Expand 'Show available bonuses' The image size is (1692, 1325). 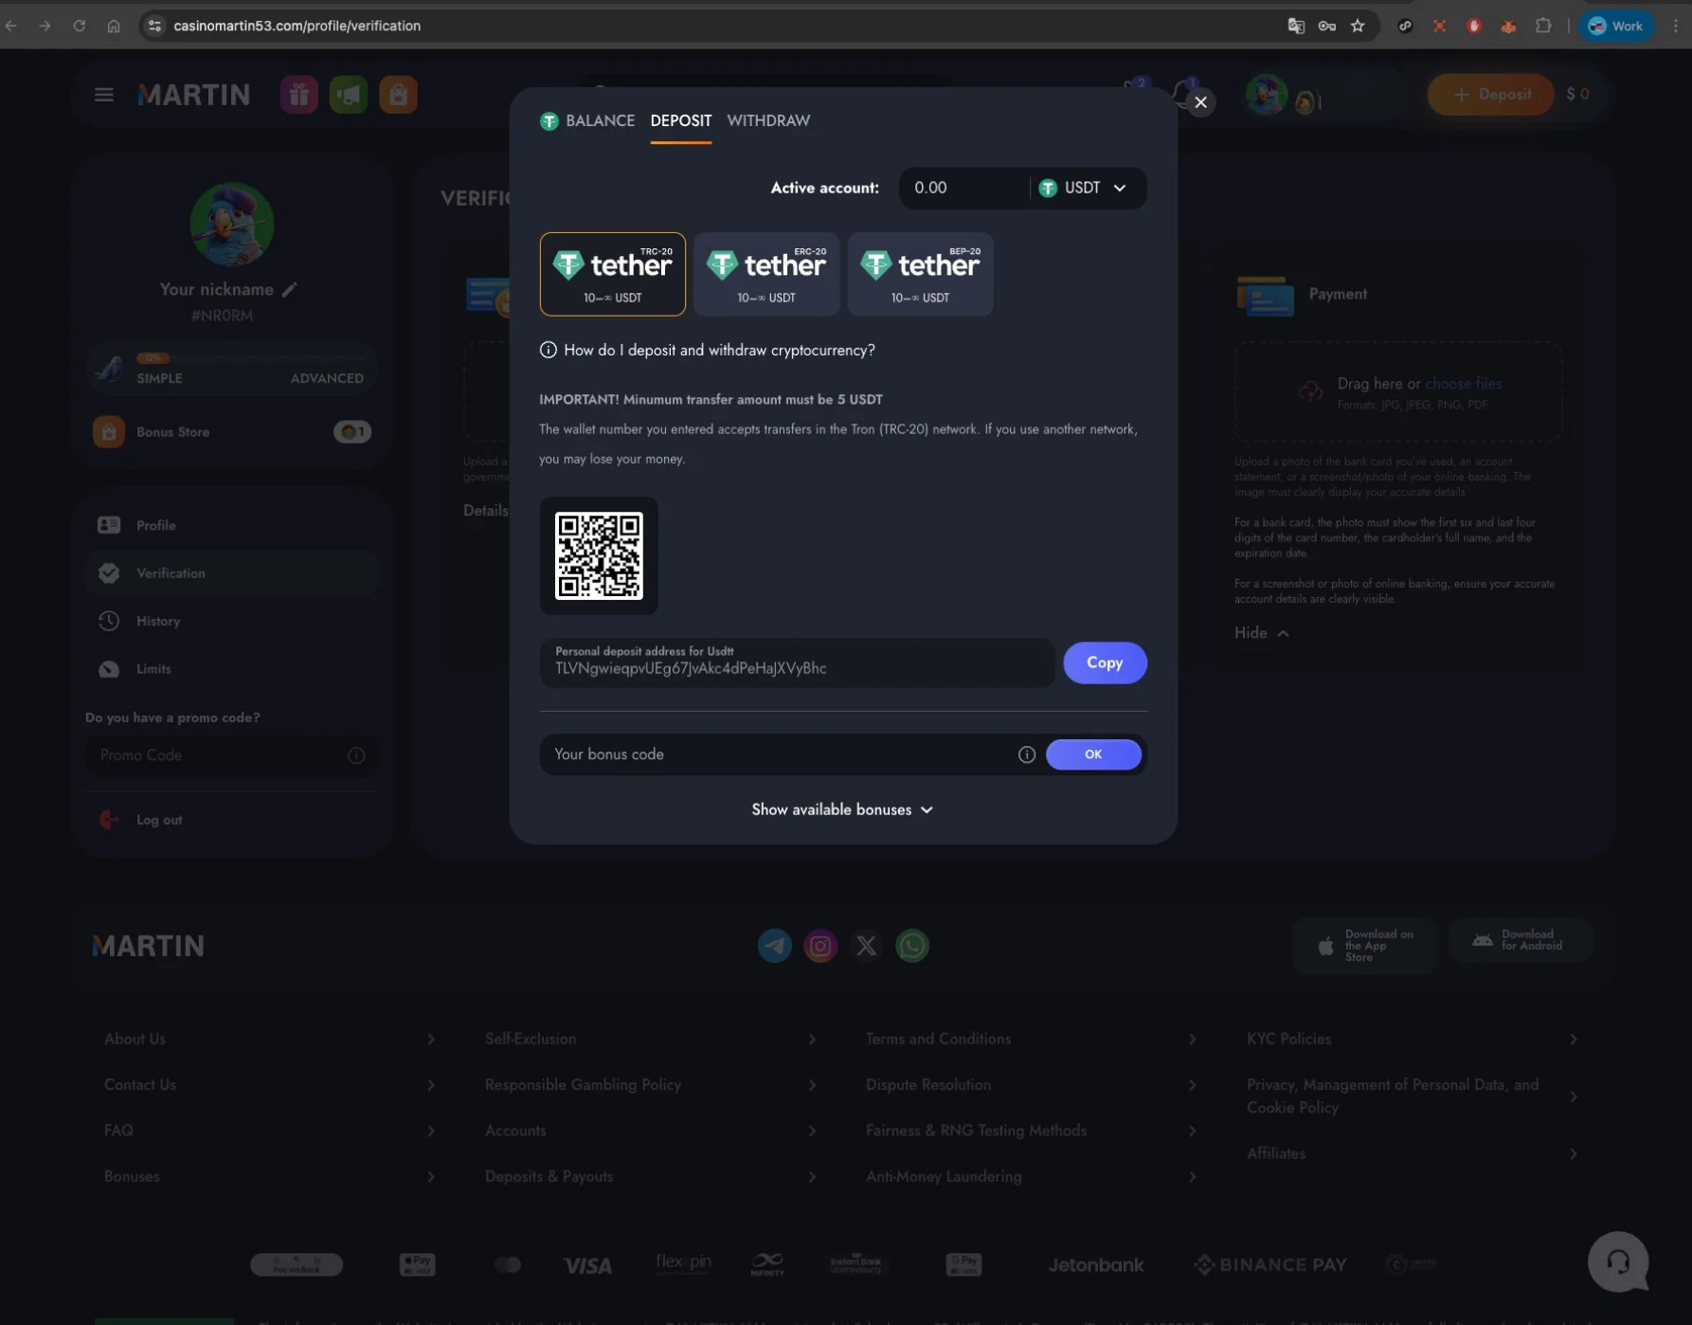[x=842, y=809]
